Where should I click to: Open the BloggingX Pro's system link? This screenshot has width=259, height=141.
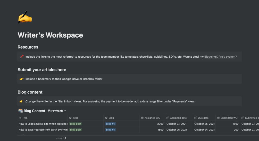(220, 57)
